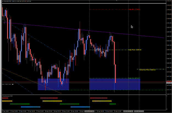Click the 21 Apr 08:00 time label
Image resolution: width=172 pixels, height=113 pixels.
tap(109, 111)
